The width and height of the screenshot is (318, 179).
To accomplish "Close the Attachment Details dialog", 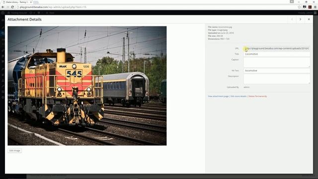I will point(309,19).
